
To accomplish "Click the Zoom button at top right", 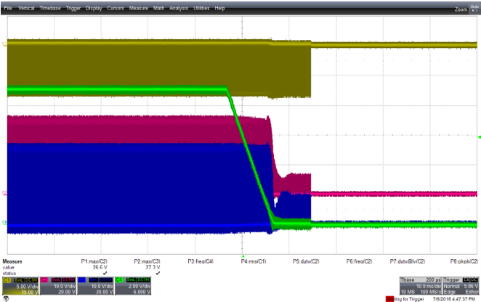I will point(461,9).
